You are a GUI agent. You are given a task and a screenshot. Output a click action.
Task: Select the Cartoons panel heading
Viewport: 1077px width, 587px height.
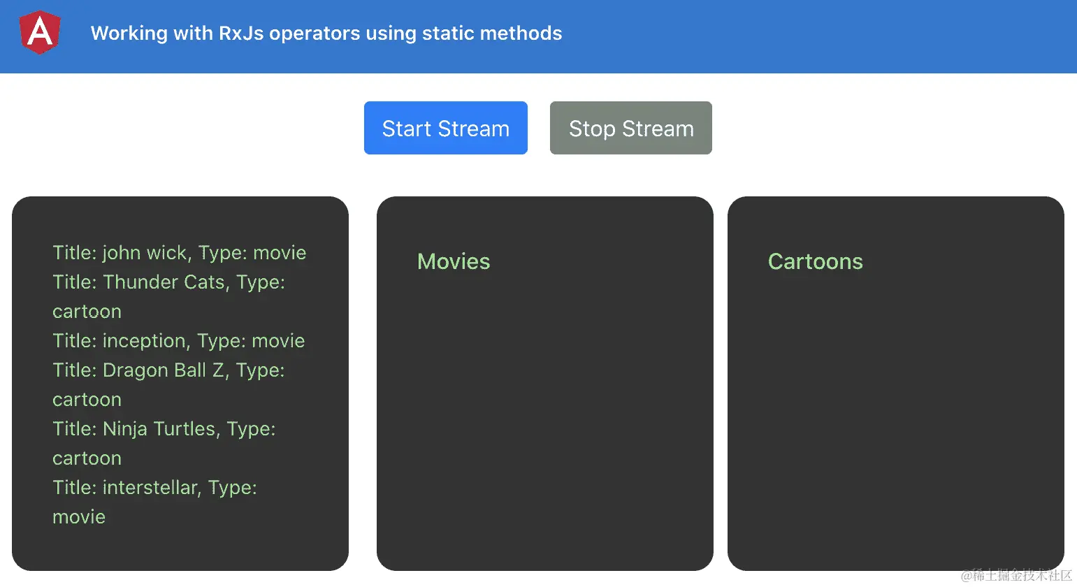[815, 261]
